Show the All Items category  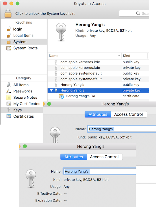(x=24, y=85)
